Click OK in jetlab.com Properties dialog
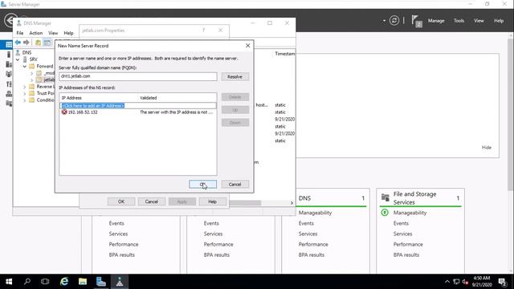The width and height of the screenshot is (514, 289). click(x=121, y=201)
